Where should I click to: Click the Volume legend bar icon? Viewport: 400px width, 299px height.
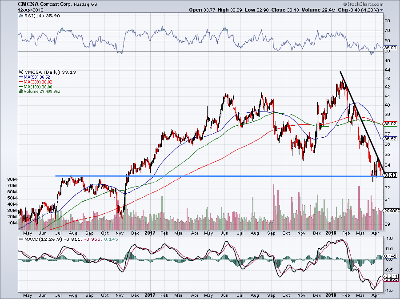point(21,92)
